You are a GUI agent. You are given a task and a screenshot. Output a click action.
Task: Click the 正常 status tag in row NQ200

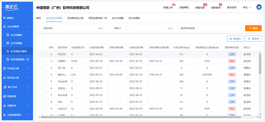[x=232, y=54]
